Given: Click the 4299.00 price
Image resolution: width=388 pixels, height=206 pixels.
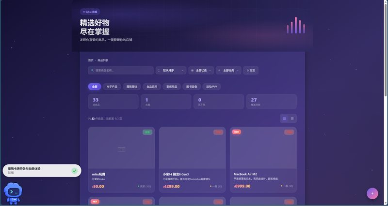Looking at the screenshot, I should pyautogui.click(x=171, y=187).
